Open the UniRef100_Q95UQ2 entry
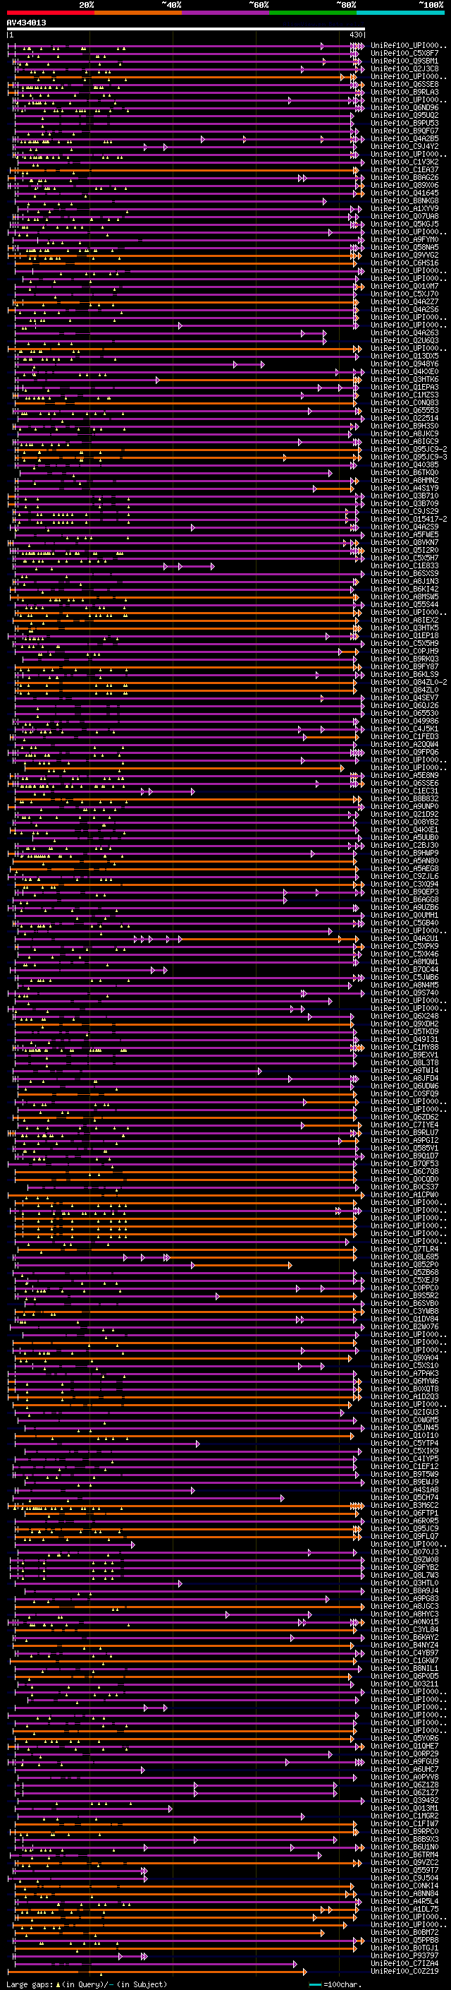This screenshot has height=1990, width=451. (404, 116)
